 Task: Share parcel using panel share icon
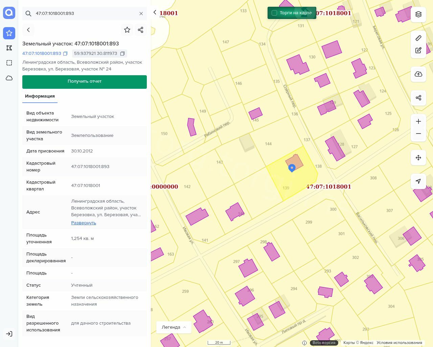tap(141, 30)
